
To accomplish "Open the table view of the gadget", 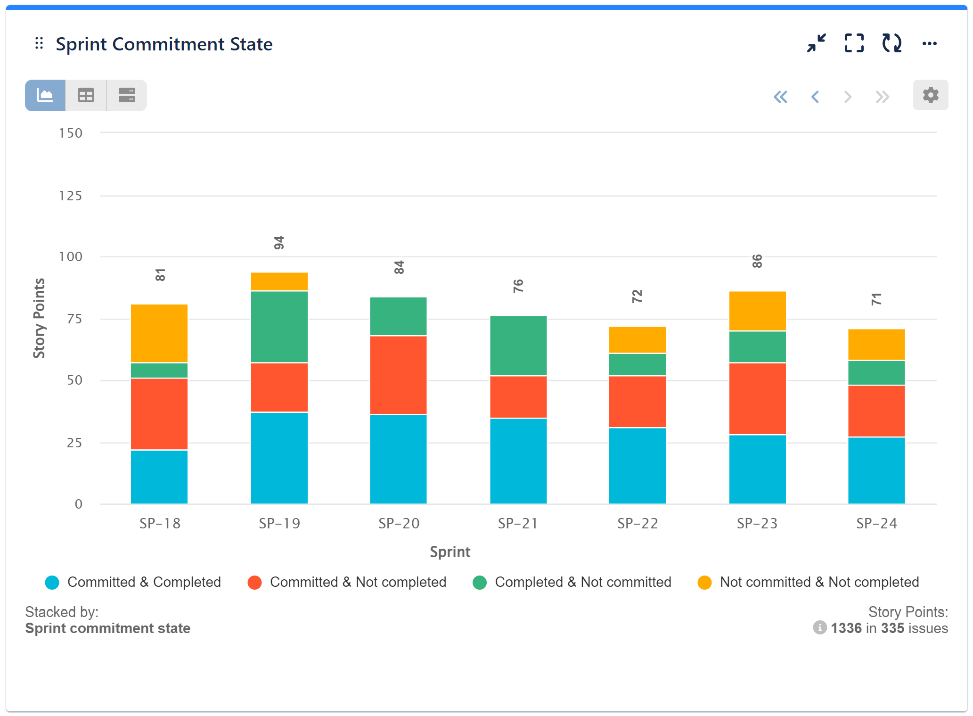I will click(x=86, y=95).
